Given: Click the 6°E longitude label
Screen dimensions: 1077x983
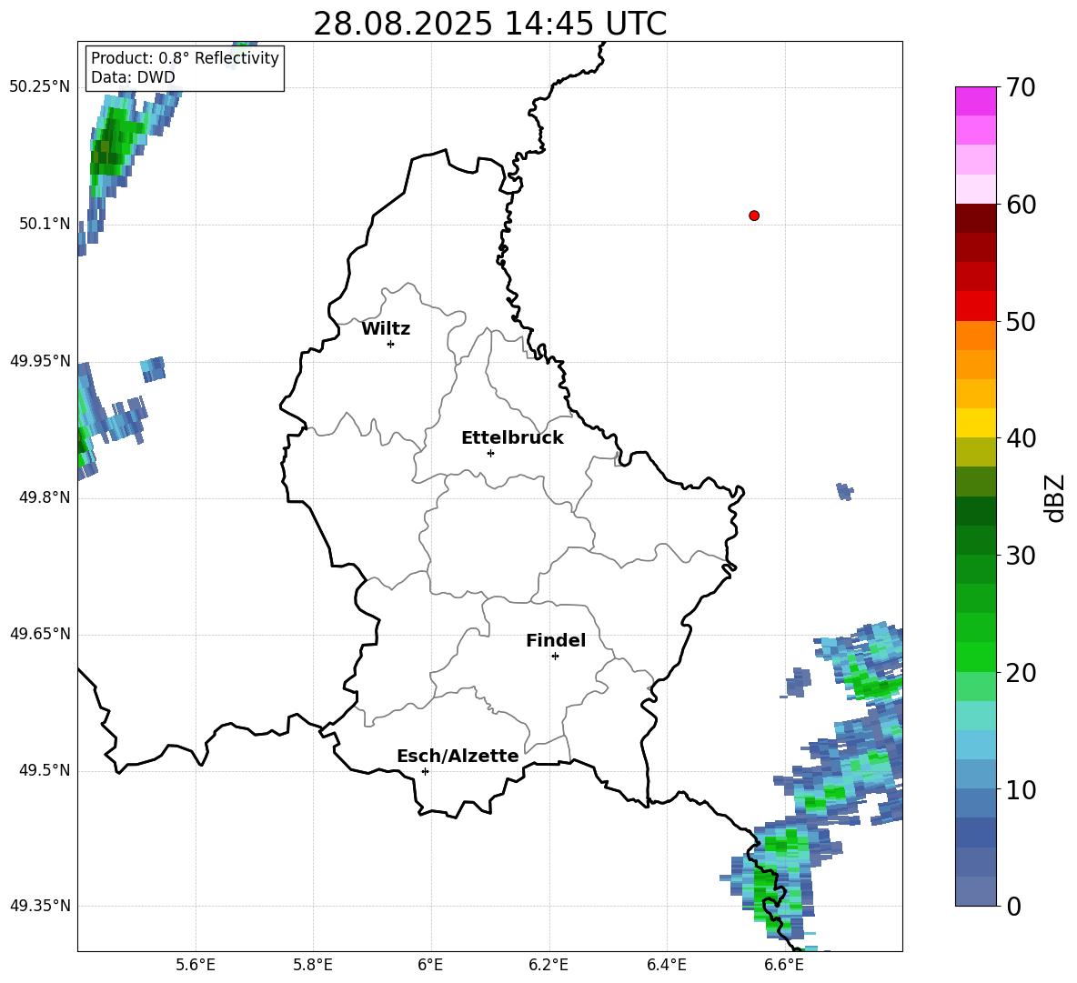Looking at the screenshot, I should tap(430, 965).
